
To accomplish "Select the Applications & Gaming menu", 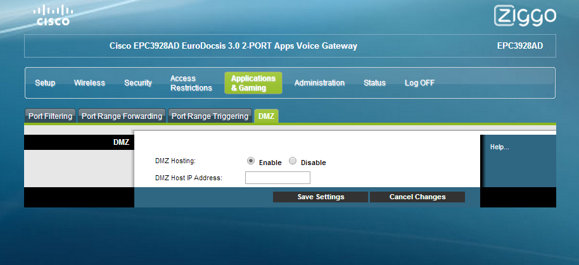I will point(253,83).
